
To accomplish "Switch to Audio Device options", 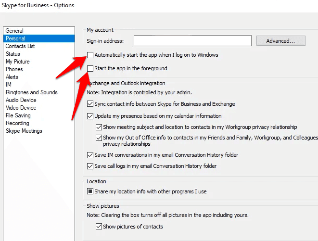I will pyautogui.click(x=21, y=100).
